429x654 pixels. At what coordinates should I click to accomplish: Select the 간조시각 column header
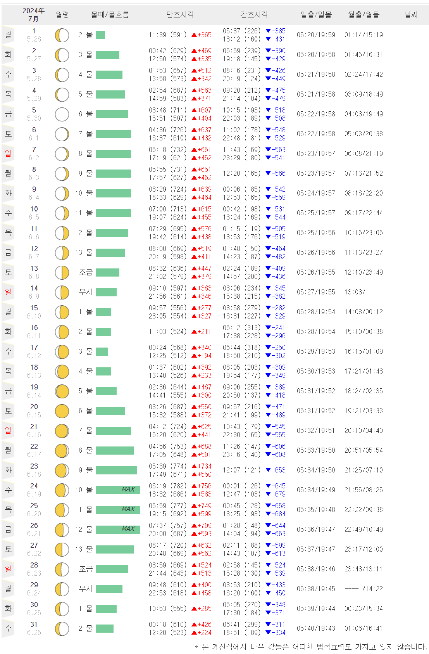254,15
